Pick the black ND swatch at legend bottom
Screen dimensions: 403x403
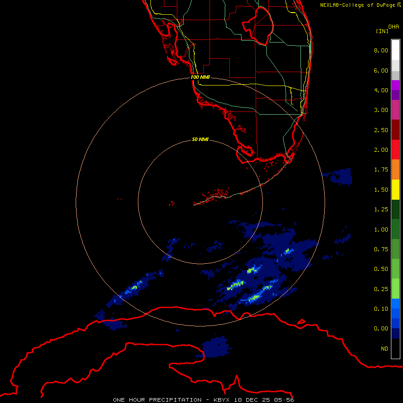pos(395,348)
